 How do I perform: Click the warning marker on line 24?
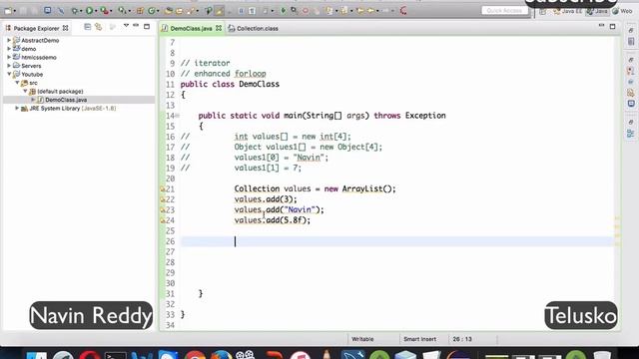point(163,220)
